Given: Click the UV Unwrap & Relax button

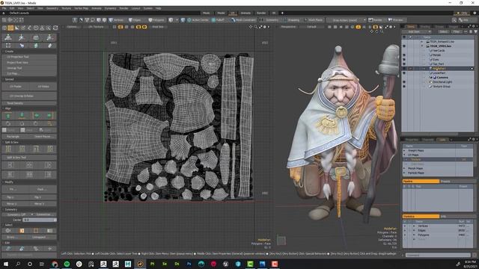Looking at the screenshot, I should point(29,96).
